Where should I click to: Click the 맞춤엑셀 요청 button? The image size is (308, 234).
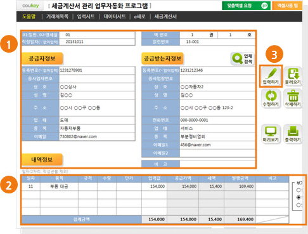coord(246,6)
